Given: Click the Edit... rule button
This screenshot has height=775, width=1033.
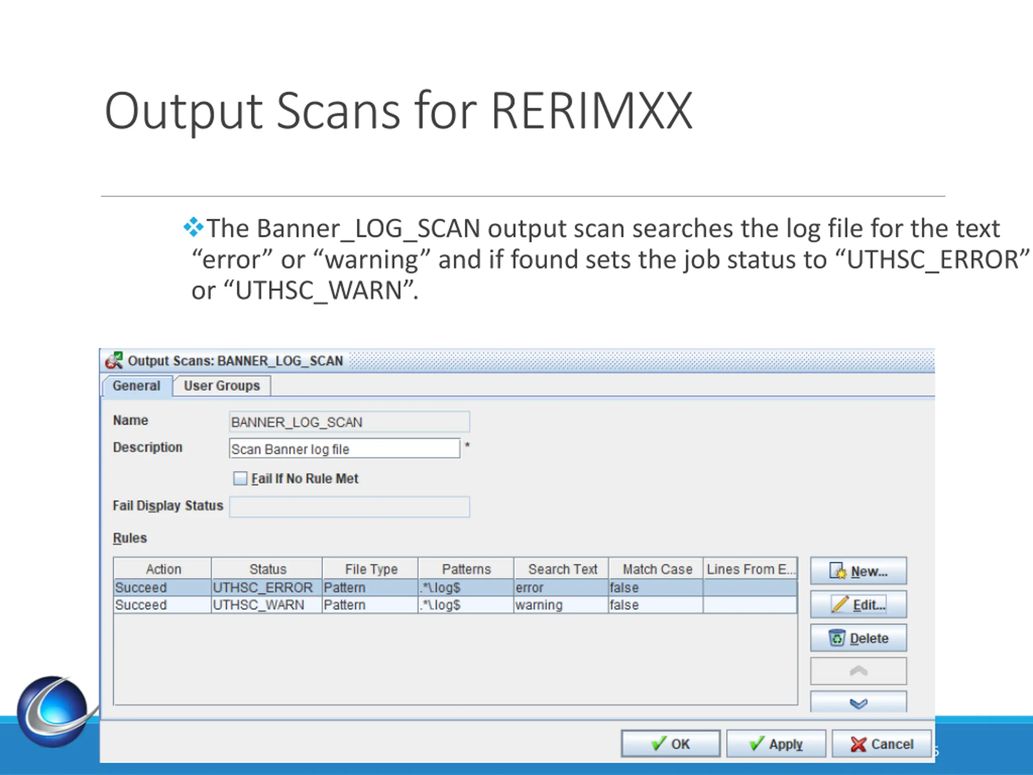Looking at the screenshot, I should pos(858,605).
